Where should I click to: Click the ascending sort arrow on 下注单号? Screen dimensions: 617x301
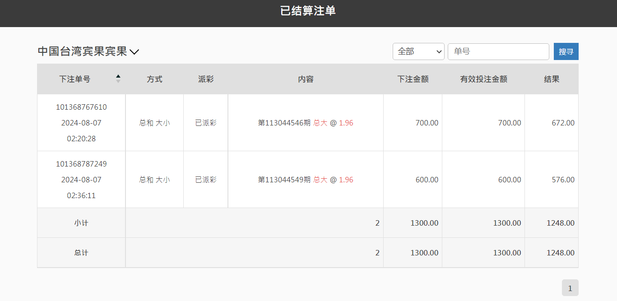118,76
